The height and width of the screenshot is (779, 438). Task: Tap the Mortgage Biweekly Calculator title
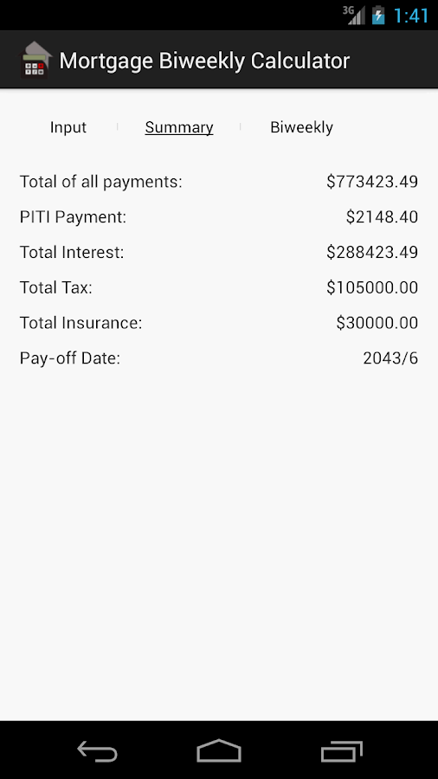pos(204,61)
